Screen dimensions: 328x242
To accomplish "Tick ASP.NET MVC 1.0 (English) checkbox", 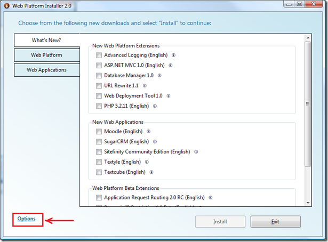I will (99, 66).
